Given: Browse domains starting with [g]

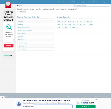Looking at the screenshot, I should pyautogui.click(x=80, y=21).
